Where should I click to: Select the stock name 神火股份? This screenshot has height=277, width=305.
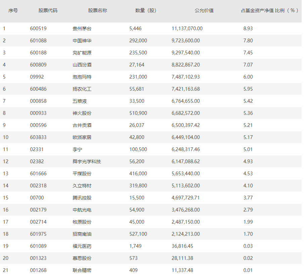pos(82,113)
